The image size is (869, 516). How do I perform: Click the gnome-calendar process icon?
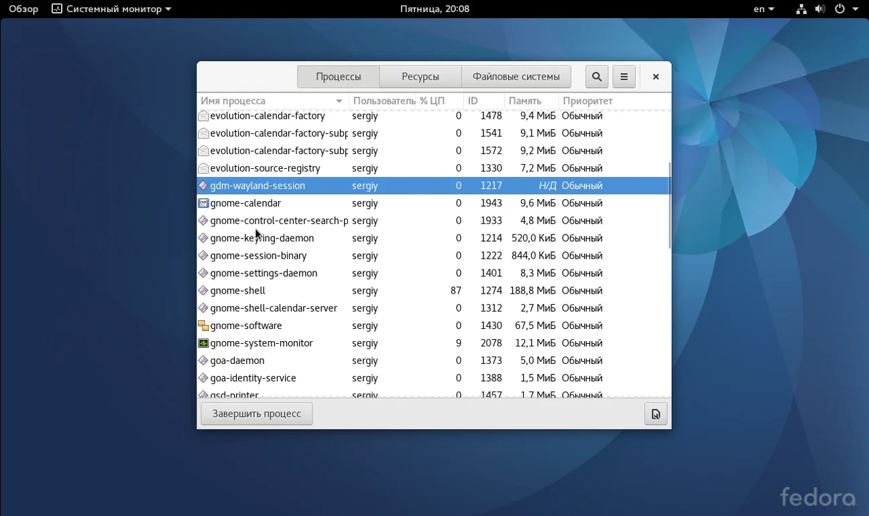(203, 203)
